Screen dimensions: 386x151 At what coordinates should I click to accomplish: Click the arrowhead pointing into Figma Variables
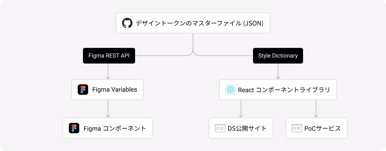coord(108,77)
